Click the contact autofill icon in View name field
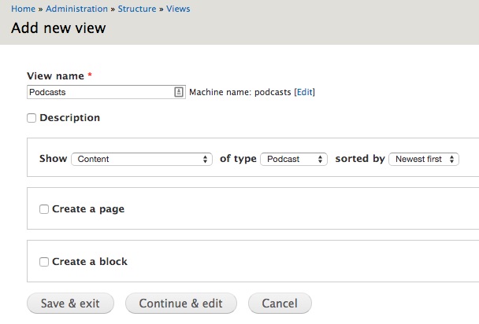Screen dimensions: 479x324 tap(179, 92)
